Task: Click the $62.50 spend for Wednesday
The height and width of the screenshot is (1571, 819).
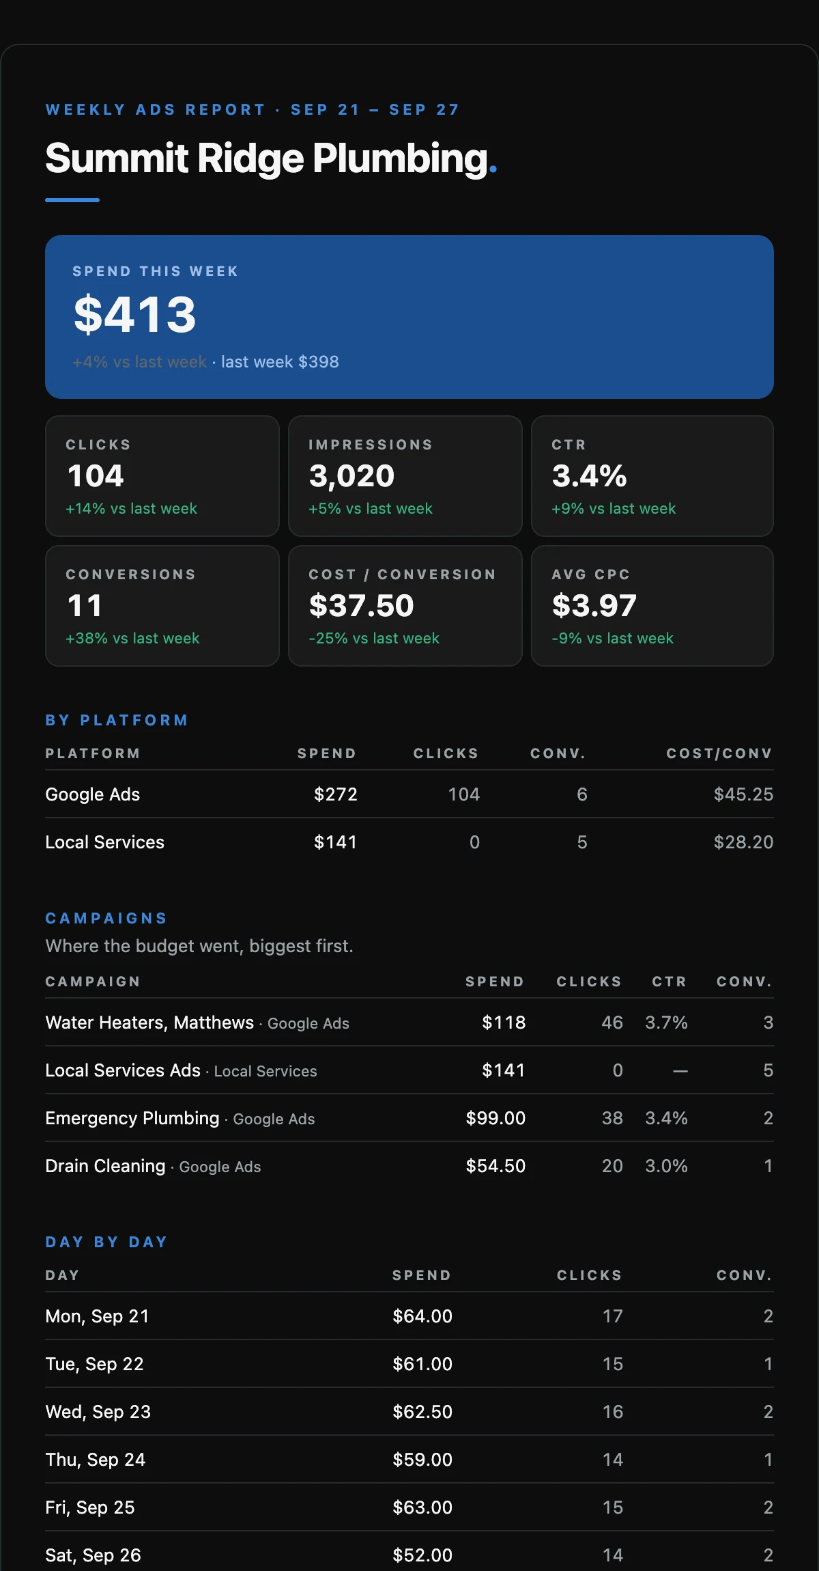Action: 422,1412
